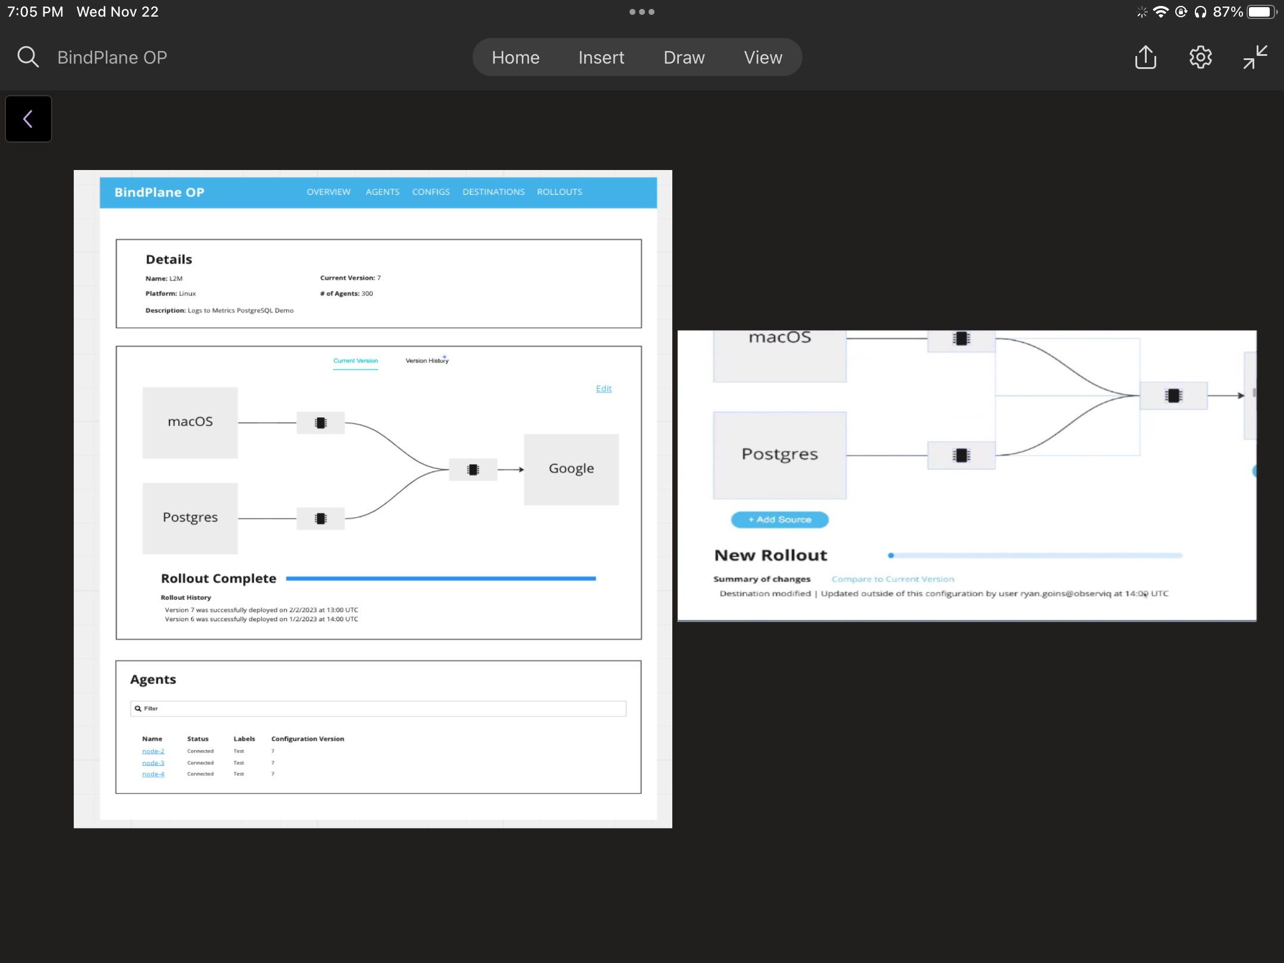Click Postgres processor chip in right image

pyautogui.click(x=961, y=455)
